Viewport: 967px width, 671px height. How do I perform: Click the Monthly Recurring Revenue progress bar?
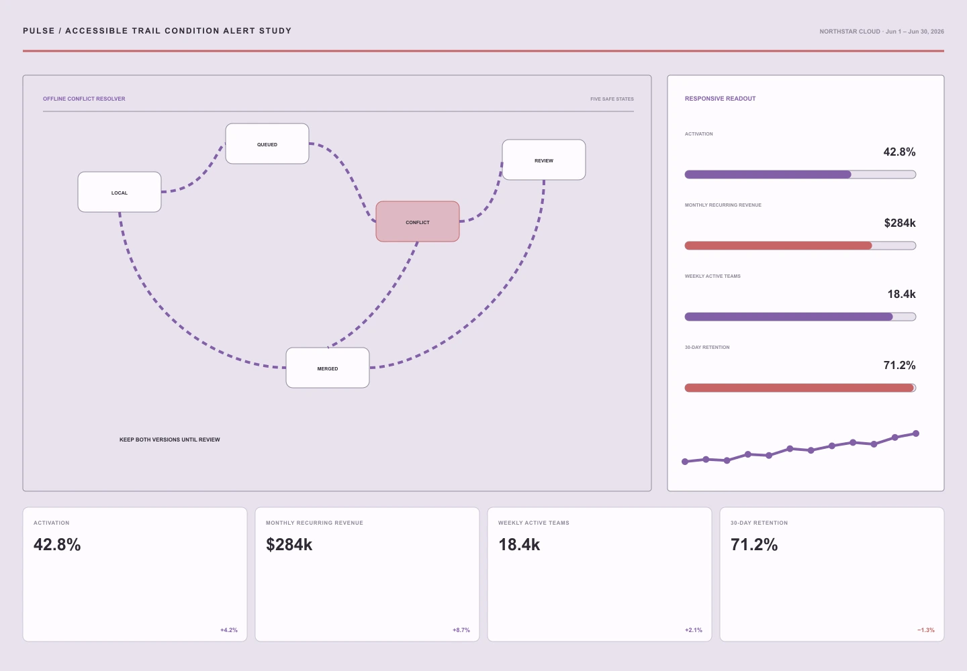point(800,246)
